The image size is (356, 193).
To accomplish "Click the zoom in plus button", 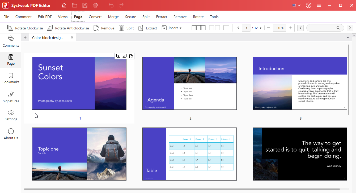I will (290, 28).
